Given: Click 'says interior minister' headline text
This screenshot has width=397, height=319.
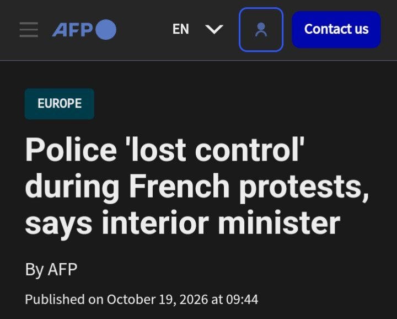Looking at the screenshot, I should pyautogui.click(x=183, y=224).
